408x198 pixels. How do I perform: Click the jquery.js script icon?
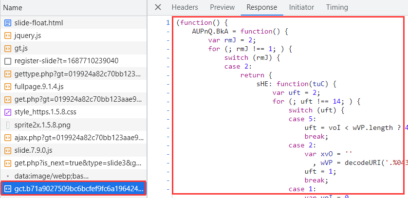(7, 36)
